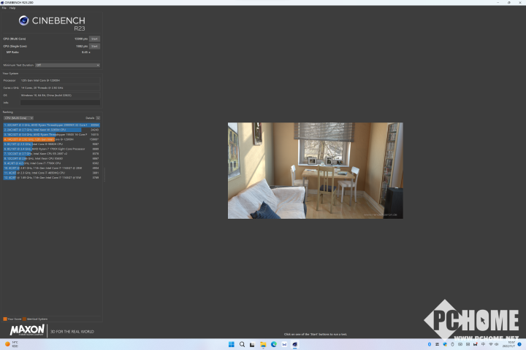Minimize the Cinebench window
The height and width of the screenshot is (350, 526).
coord(498,2)
